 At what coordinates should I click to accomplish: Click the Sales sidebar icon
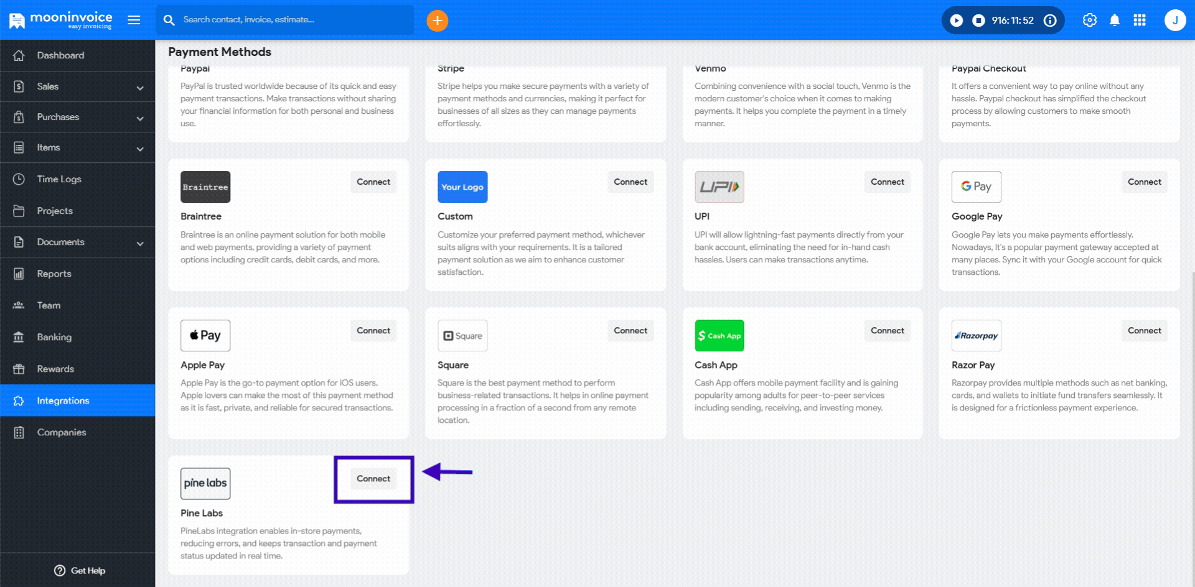[x=19, y=86]
